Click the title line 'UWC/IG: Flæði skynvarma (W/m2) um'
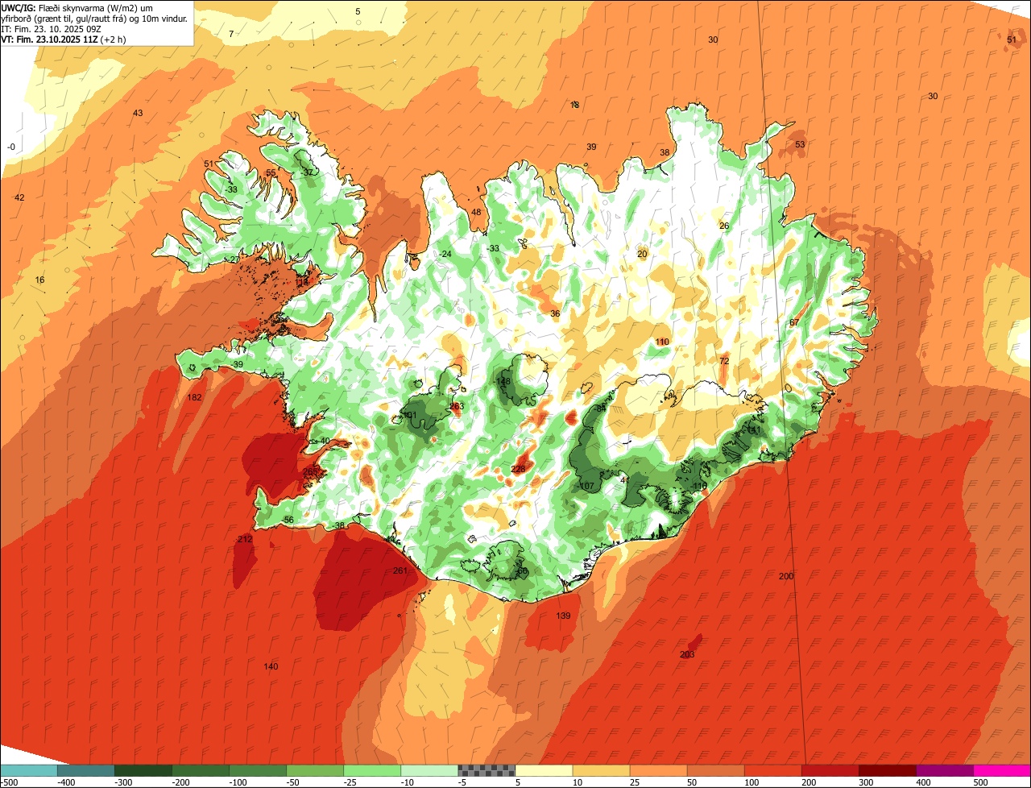This screenshot has width=1031, height=788. coord(77,7)
